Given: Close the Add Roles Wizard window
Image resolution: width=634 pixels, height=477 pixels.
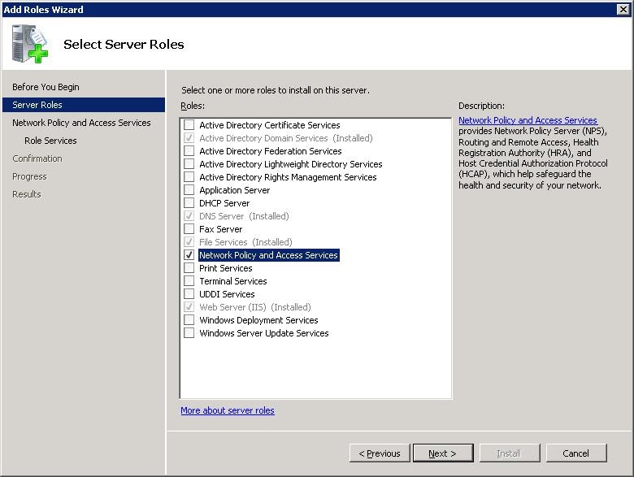Looking at the screenshot, I should click(x=623, y=9).
